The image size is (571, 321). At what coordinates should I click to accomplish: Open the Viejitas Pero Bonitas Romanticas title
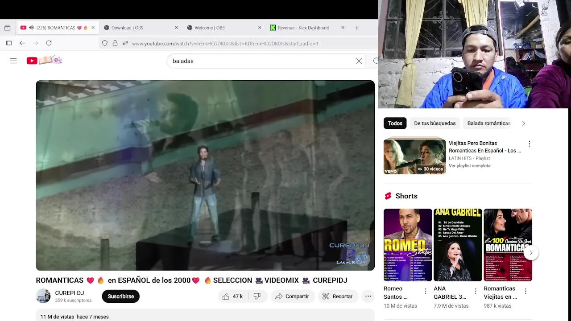[485, 147]
